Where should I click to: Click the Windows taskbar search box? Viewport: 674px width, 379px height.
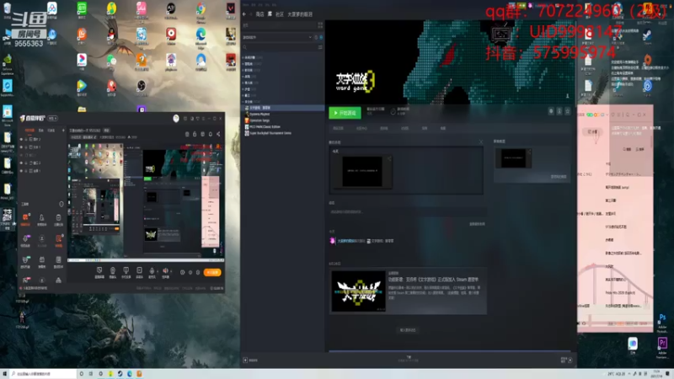pos(43,374)
